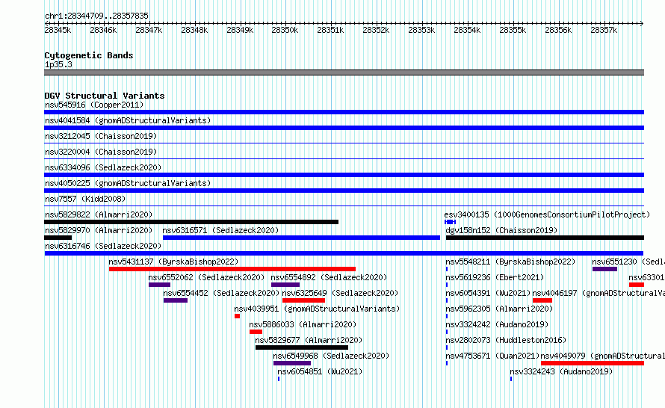Click the nsv3324243 (Audano2019) blue marker

coord(511,379)
